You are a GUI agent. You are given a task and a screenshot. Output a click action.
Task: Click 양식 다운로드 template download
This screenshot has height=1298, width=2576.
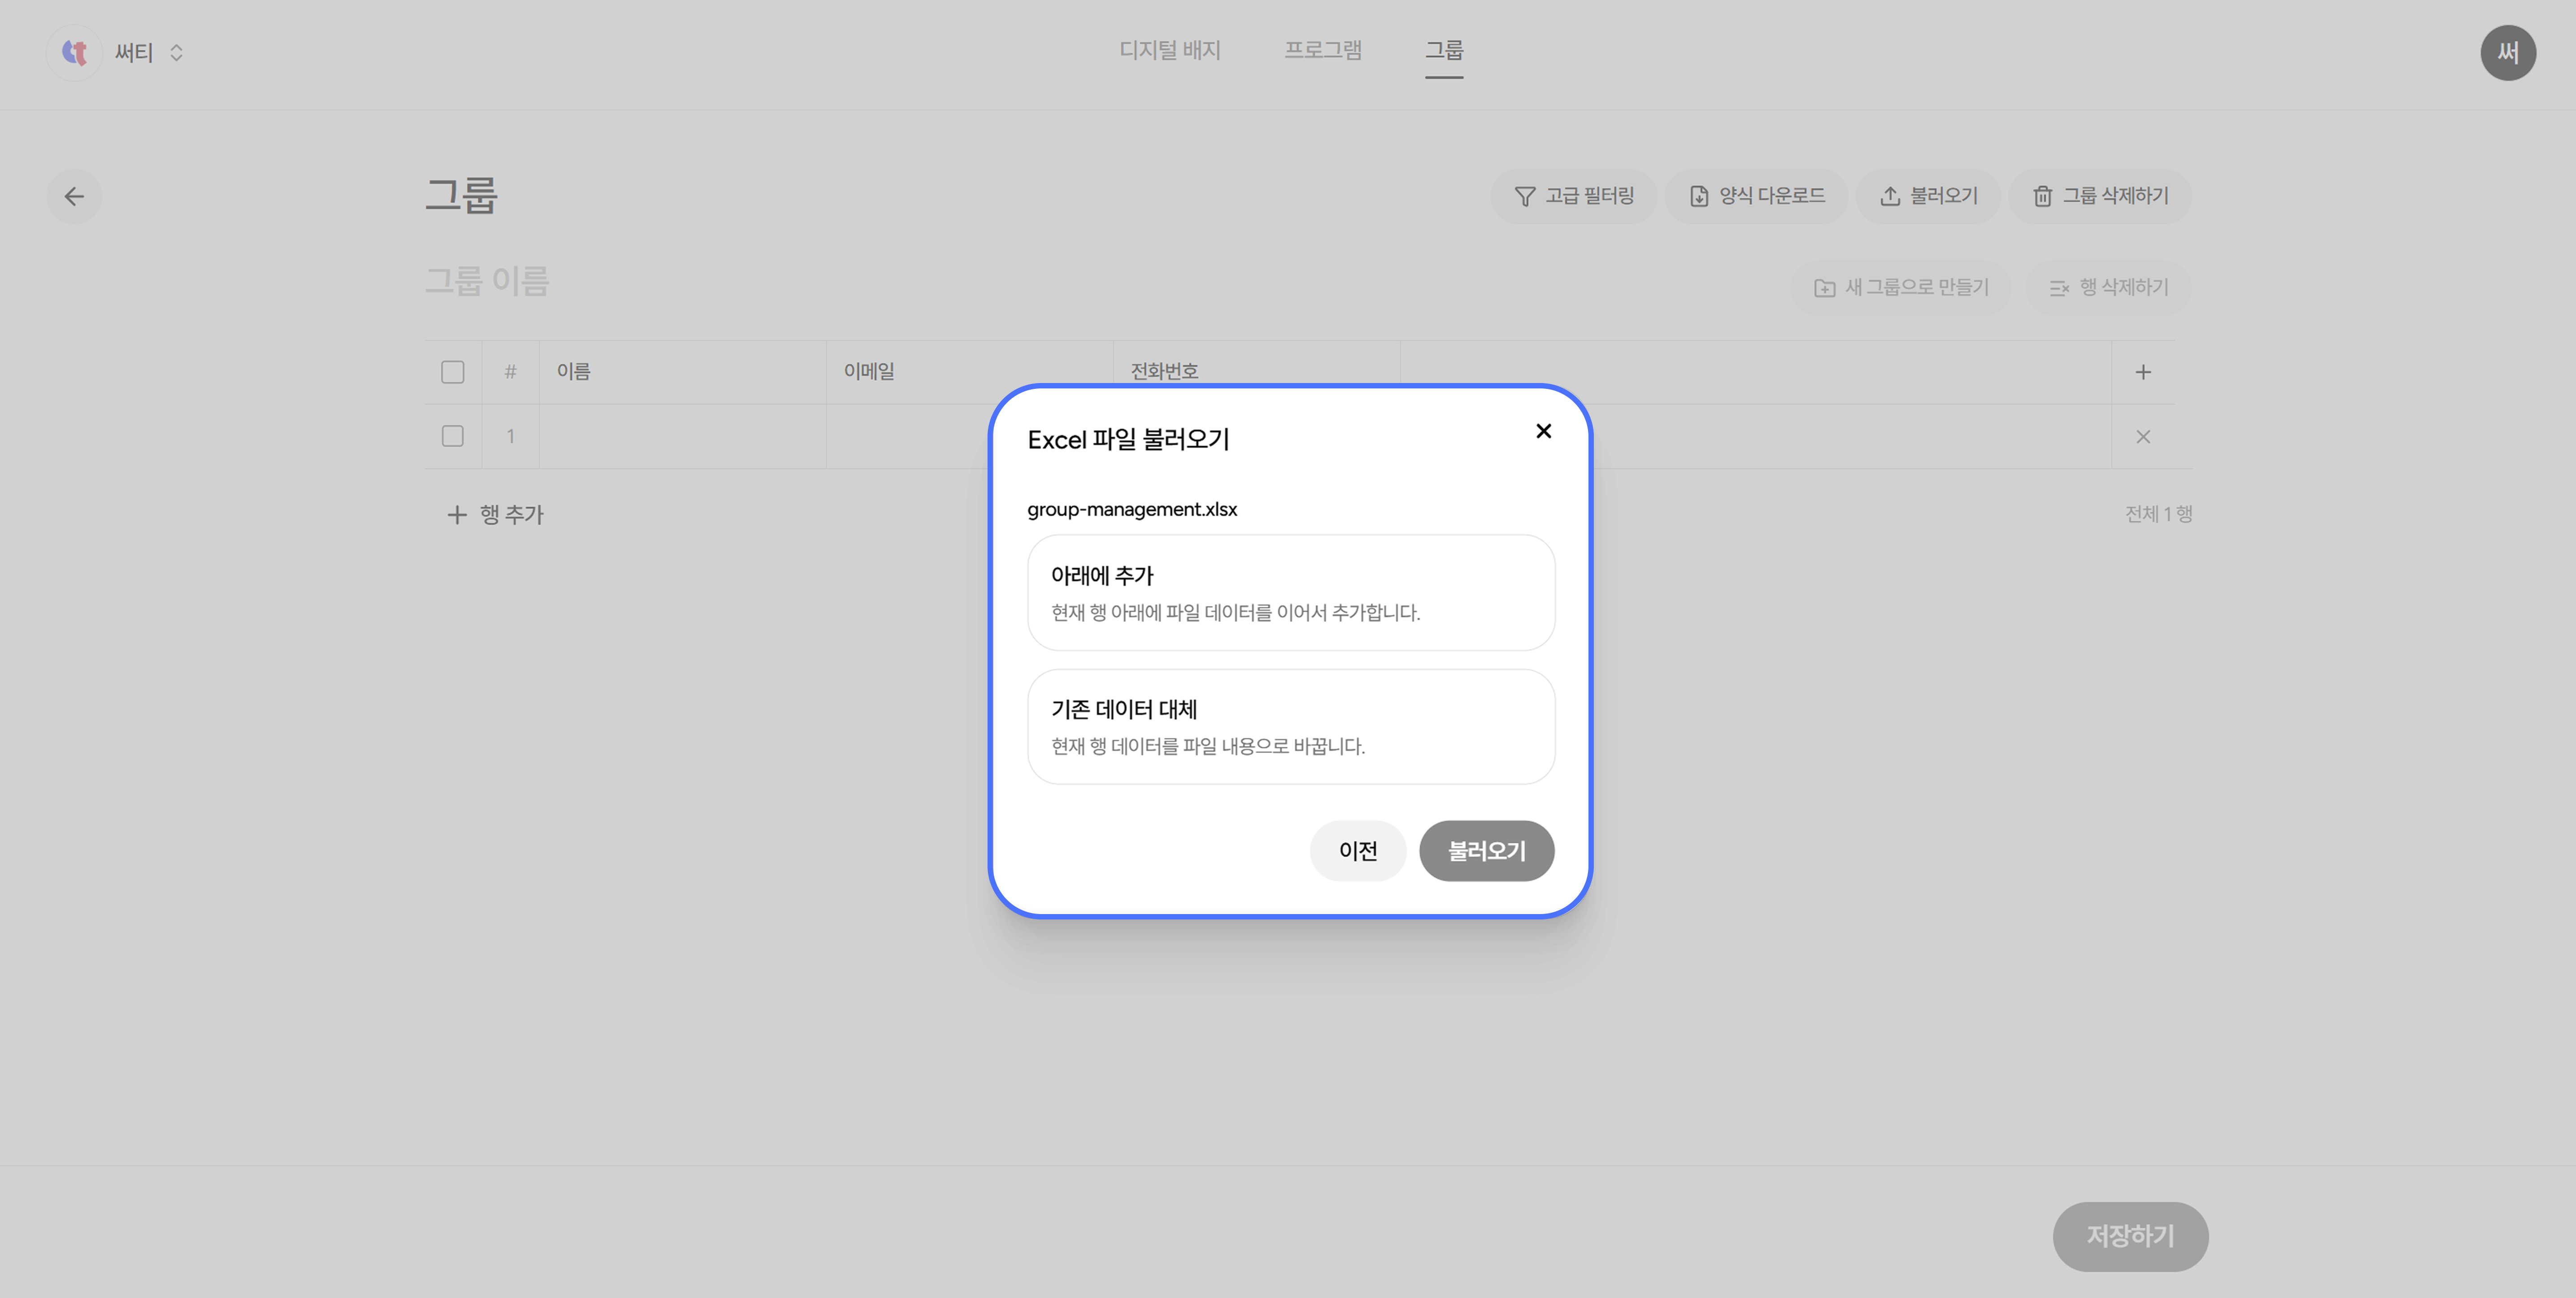click(1757, 196)
